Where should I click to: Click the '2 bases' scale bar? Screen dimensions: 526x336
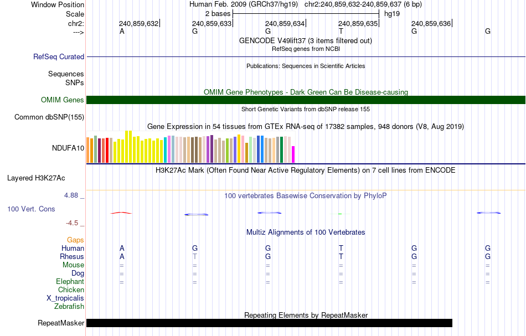tap(306, 14)
